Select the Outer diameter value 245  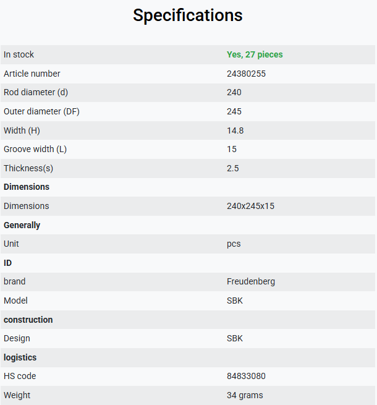coord(234,111)
